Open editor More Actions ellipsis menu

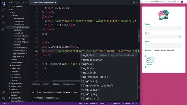[137, 3]
